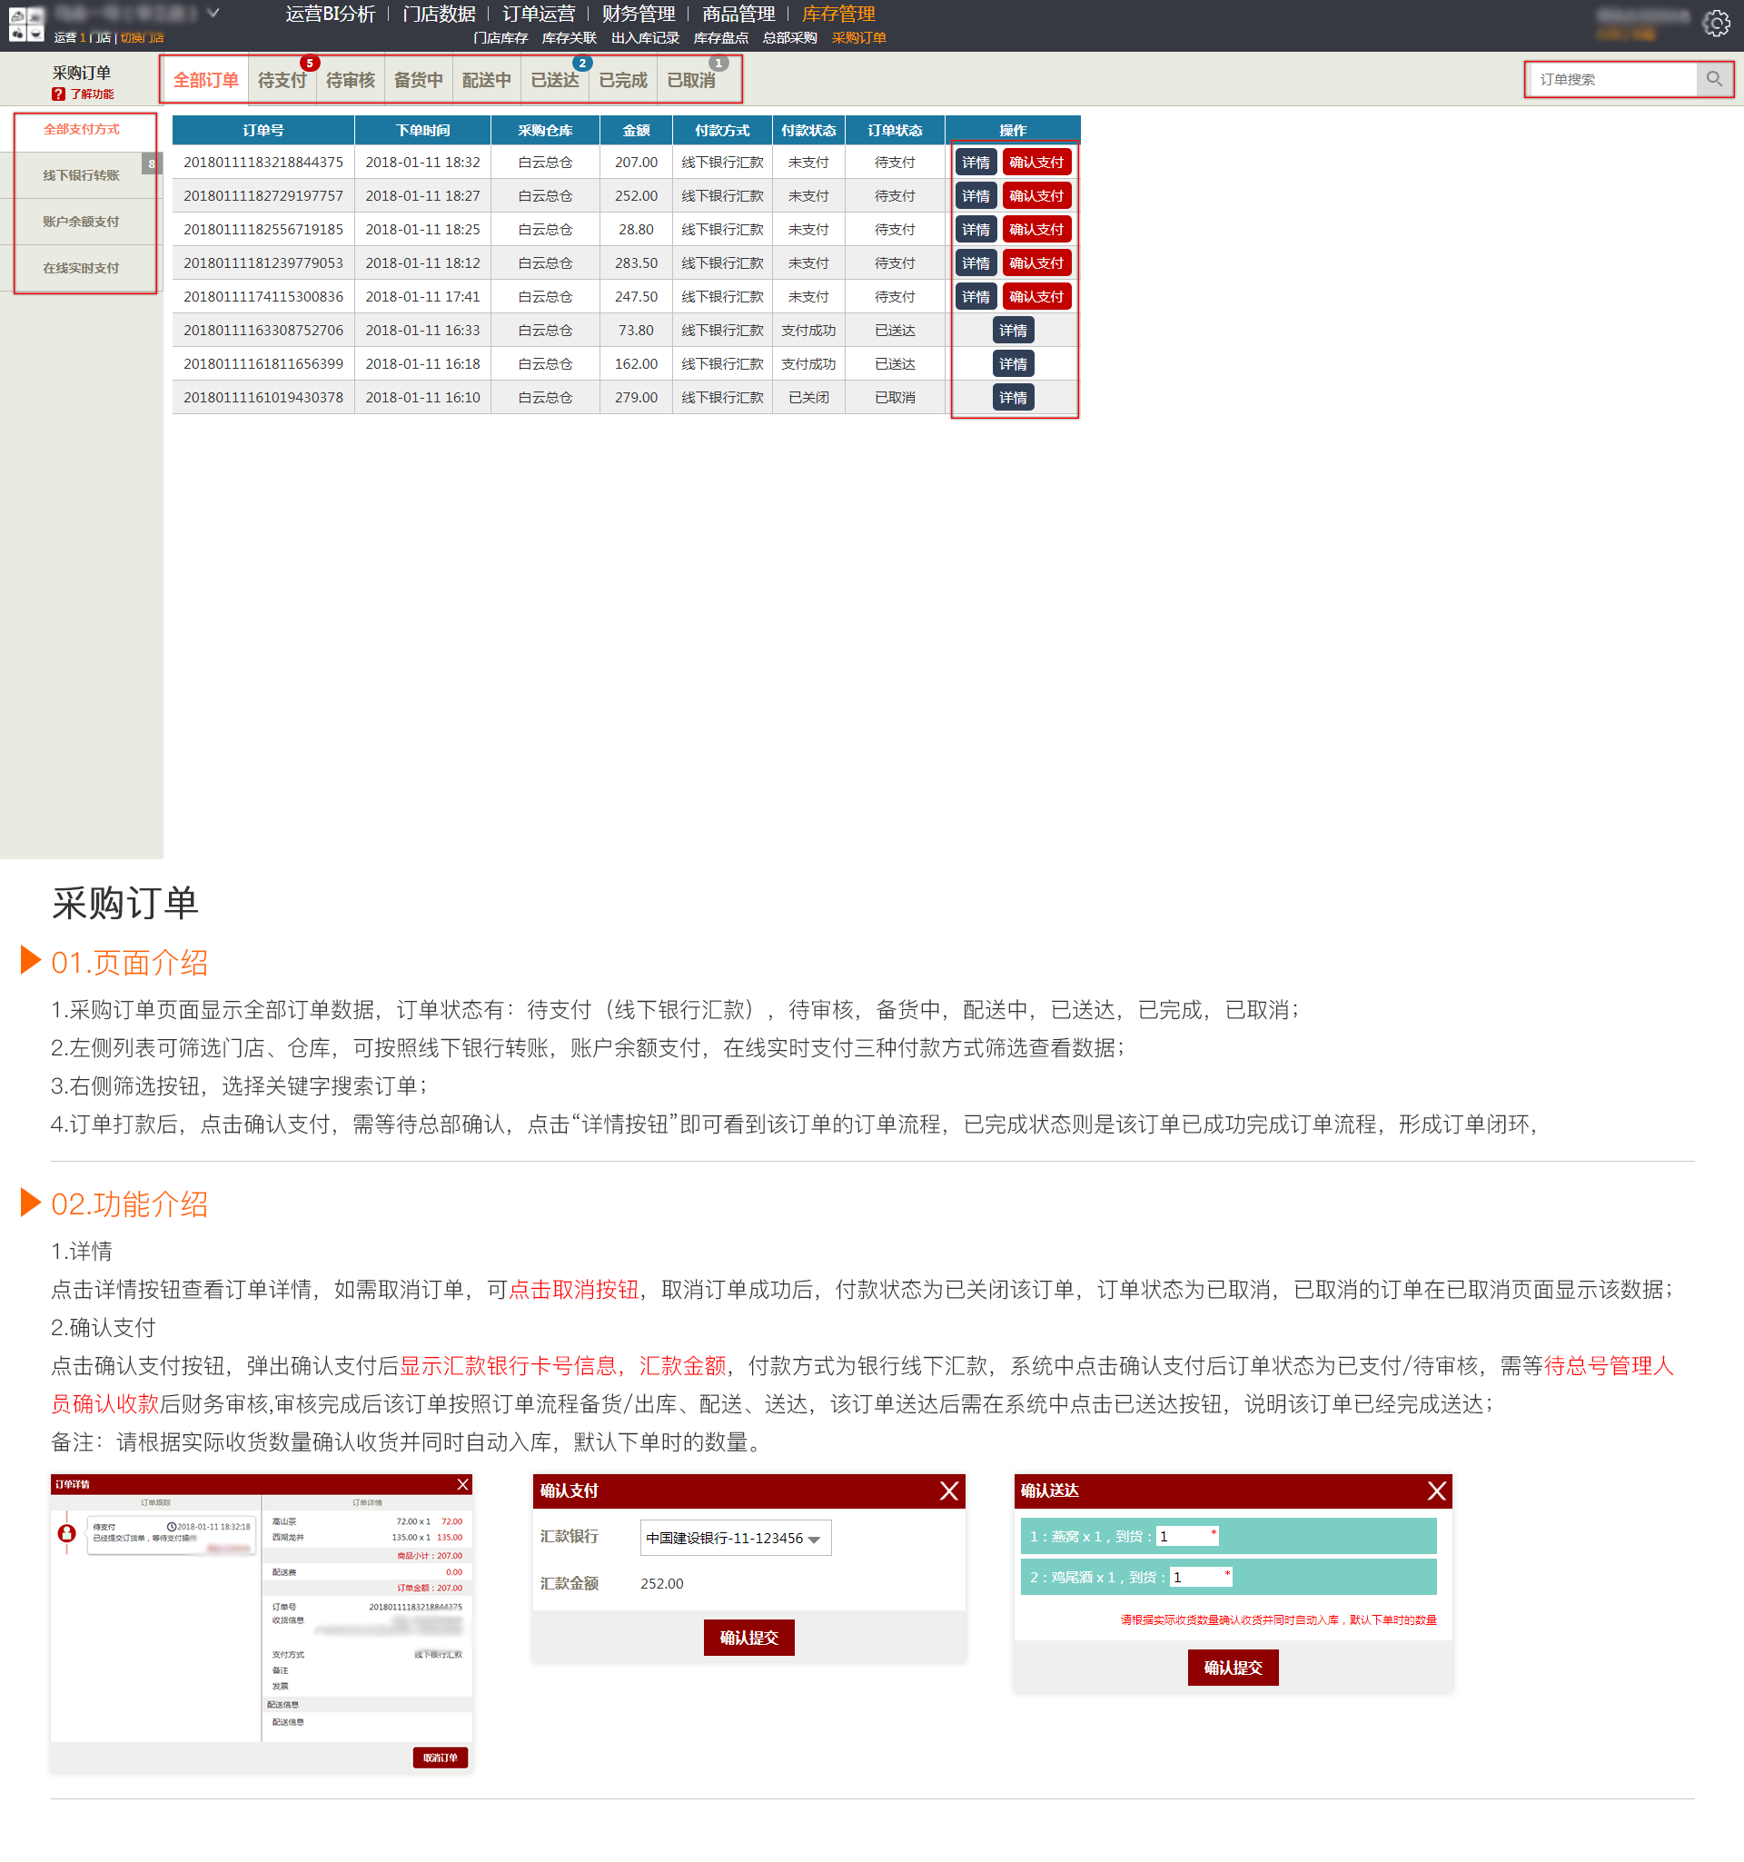The image size is (1744, 1862).
Task: Click 详情 for the 73.80 order
Action: coord(1013,331)
